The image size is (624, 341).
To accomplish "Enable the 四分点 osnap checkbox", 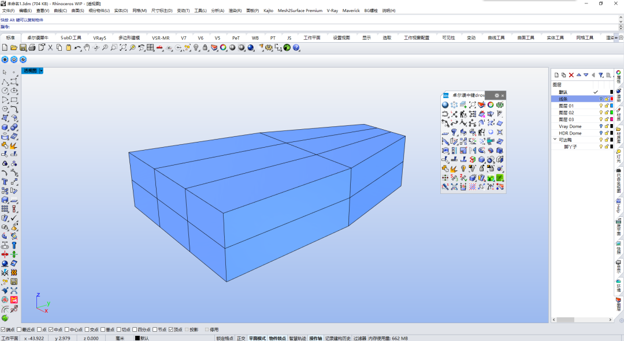I will pos(135,329).
